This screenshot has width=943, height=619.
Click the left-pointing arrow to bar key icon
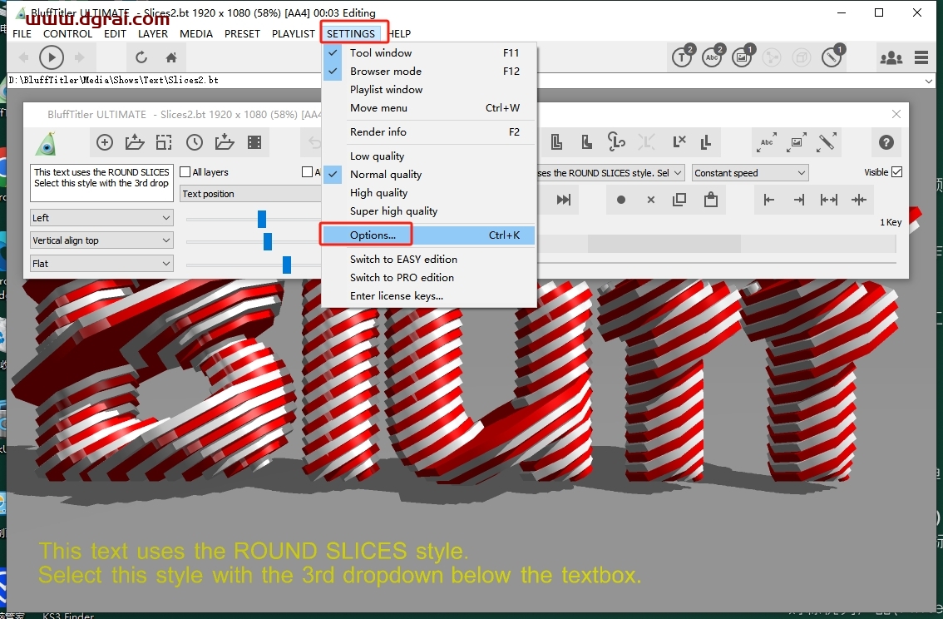(x=768, y=200)
